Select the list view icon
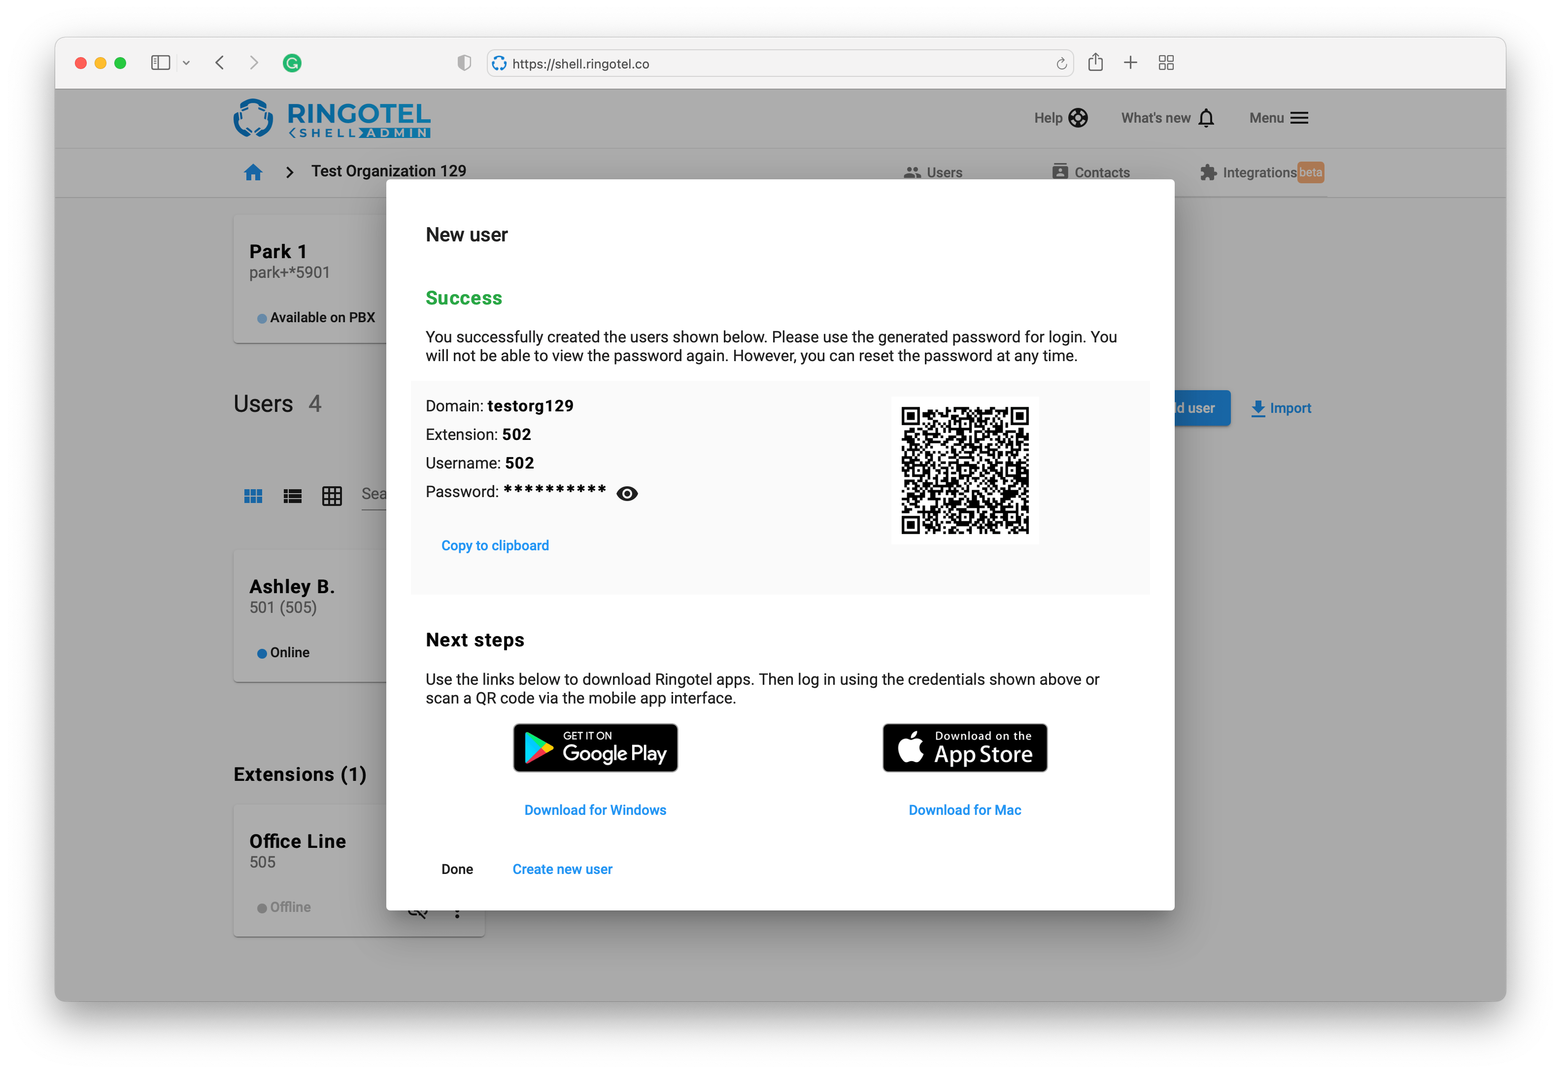 [292, 496]
